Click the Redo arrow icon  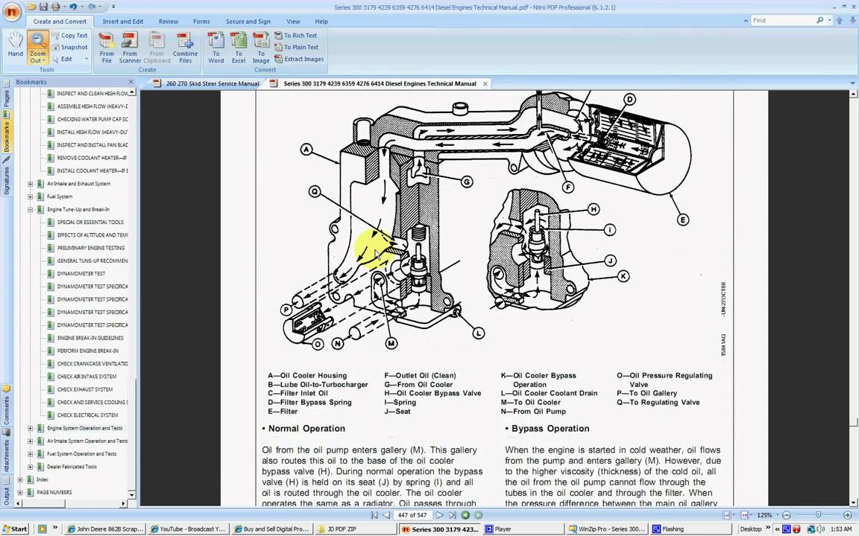click(x=92, y=7)
